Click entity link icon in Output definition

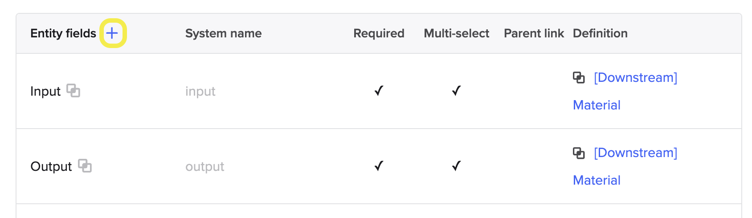tap(579, 153)
